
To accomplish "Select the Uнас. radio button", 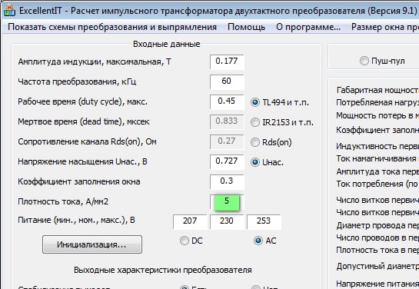I will coord(267,162).
